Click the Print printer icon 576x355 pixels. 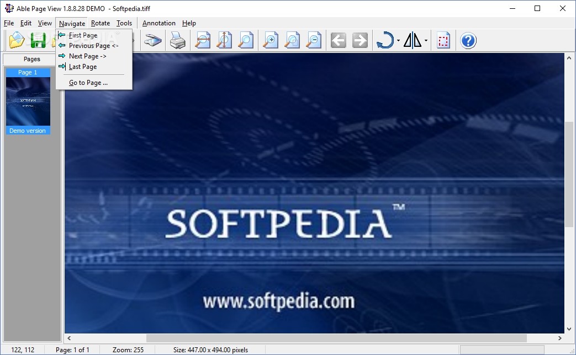pos(177,40)
